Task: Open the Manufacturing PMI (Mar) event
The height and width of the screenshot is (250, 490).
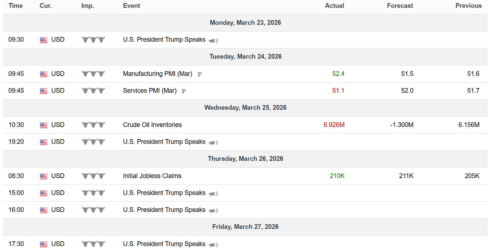Action: (x=157, y=74)
